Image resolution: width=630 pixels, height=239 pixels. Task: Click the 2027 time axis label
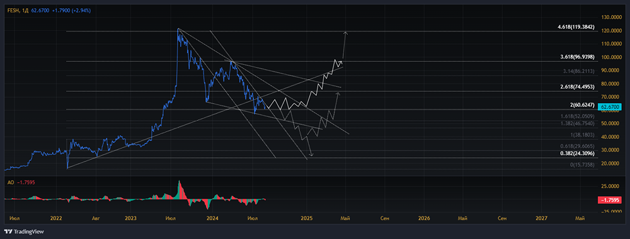[542, 218]
